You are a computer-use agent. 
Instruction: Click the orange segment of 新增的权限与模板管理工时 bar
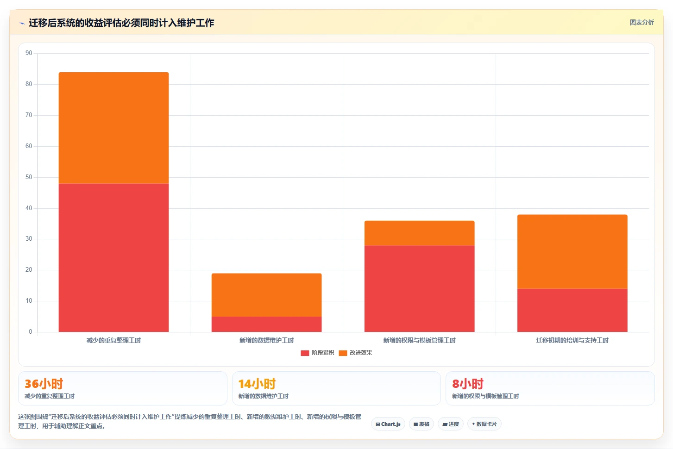(420, 233)
